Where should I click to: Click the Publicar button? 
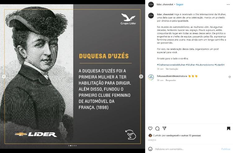pos(226,149)
